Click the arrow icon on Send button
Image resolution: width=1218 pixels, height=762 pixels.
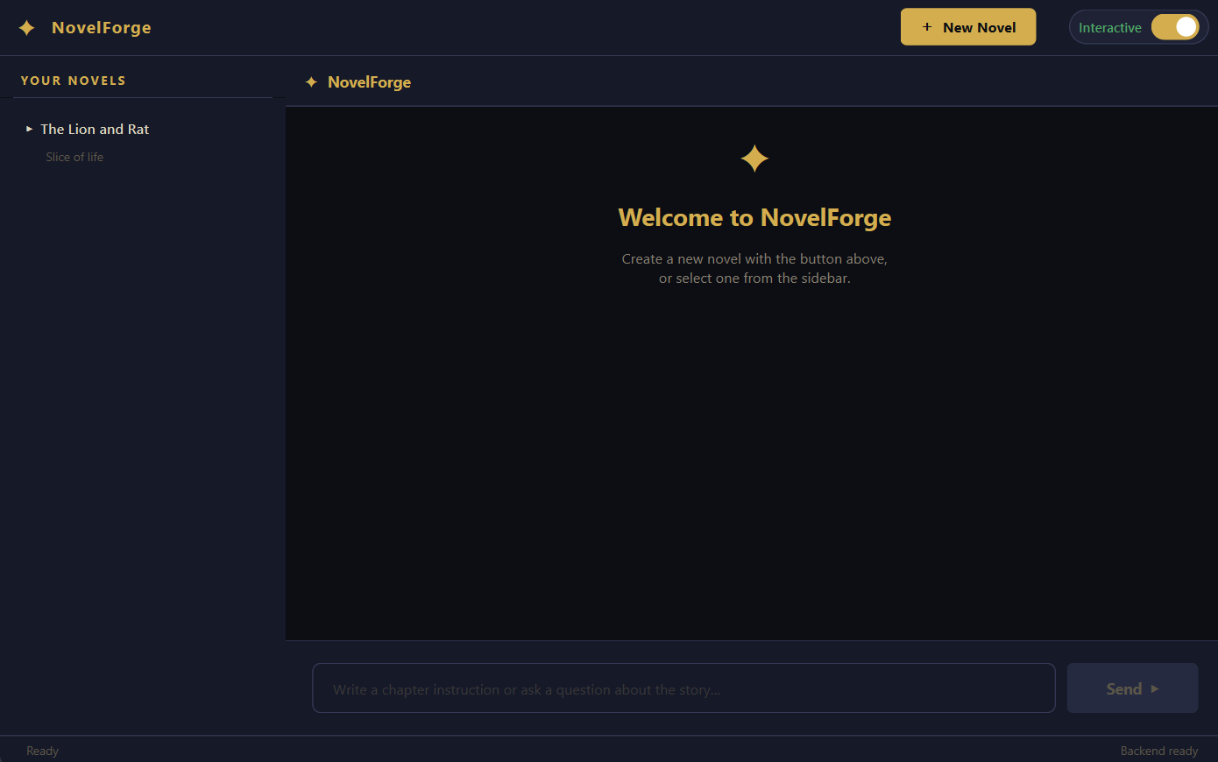pos(1155,689)
